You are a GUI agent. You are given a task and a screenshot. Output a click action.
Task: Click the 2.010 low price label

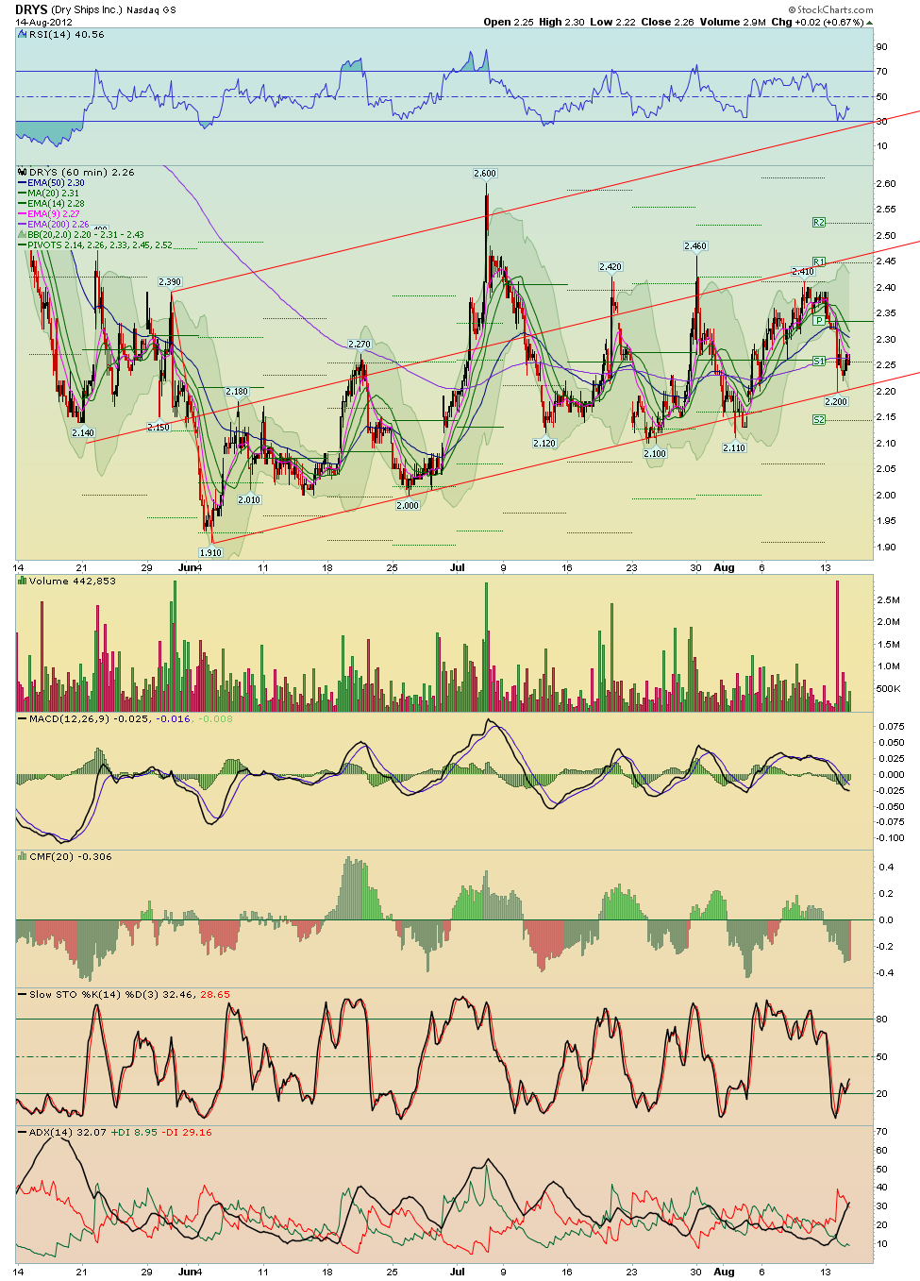249,499
